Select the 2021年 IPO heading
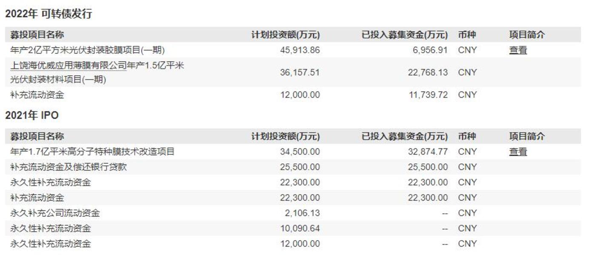595x255 pixels. pyautogui.click(x=32, y=115)
